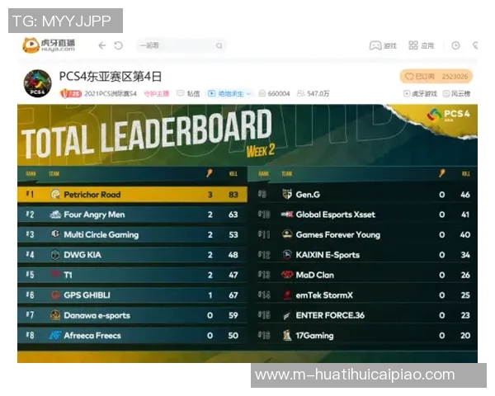Viewport: 495px width, 396px height.
Task: Select the Petrichor Road row
Action: pos(132,194)
